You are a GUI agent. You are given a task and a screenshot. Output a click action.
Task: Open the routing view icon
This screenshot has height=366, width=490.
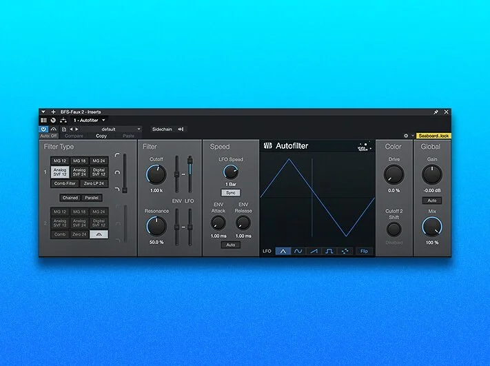(x=63, y=121)
